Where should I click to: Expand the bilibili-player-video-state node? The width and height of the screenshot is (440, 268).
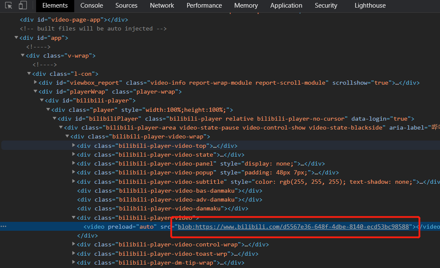click(x=73, y=154)
